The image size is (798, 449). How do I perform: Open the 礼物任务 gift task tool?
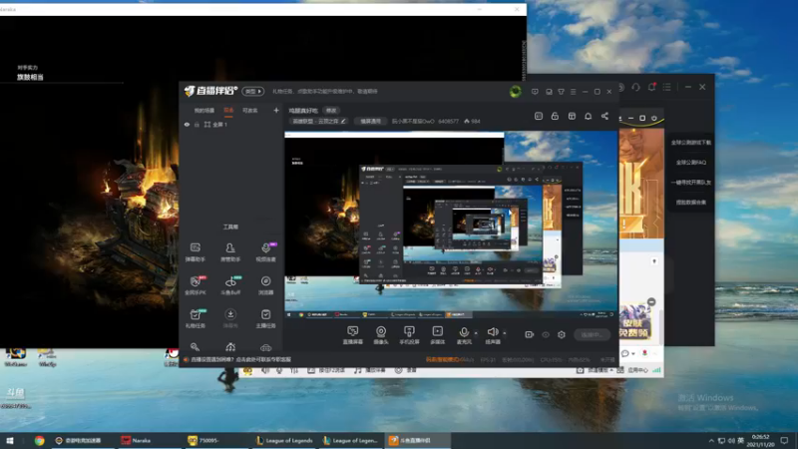tap(195, 318)
